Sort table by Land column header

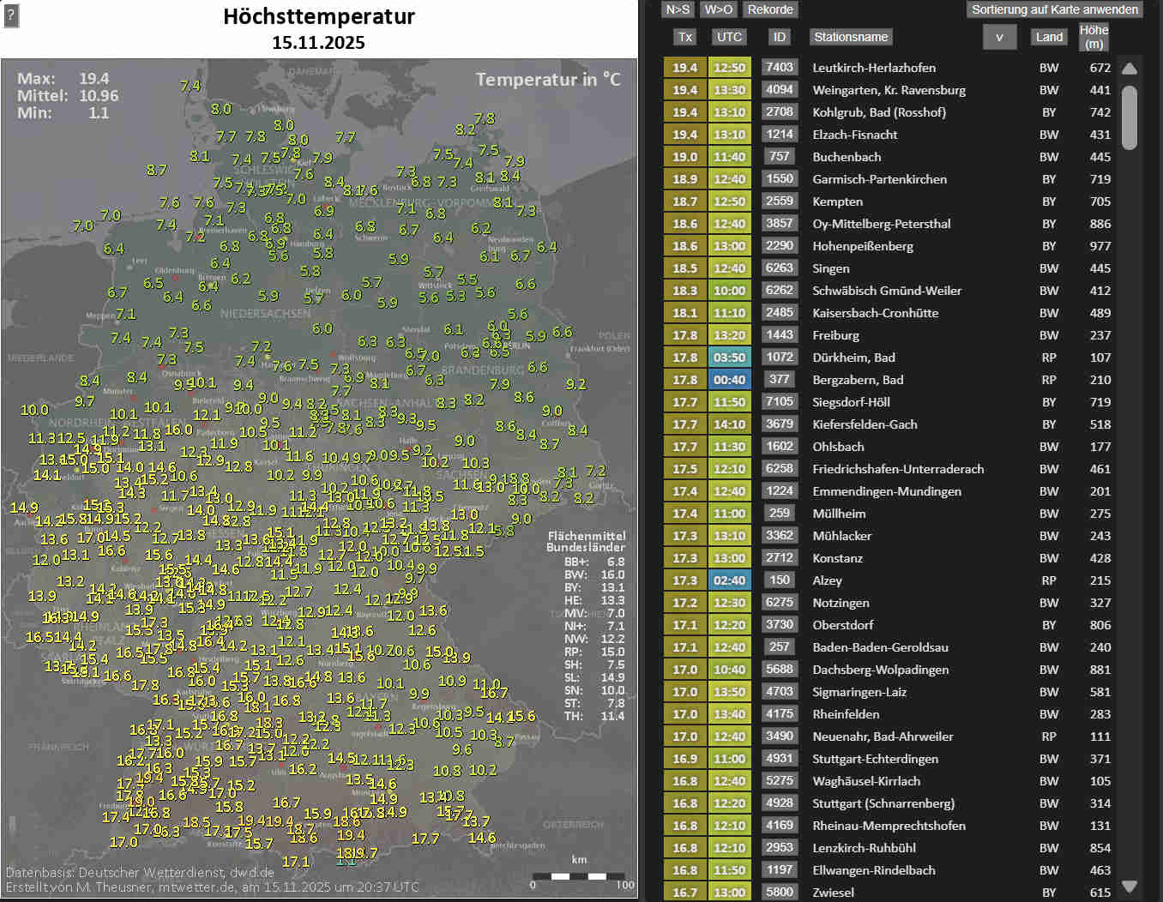click(1049, 37)
